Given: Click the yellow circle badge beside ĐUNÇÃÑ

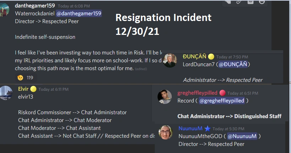Looking at the screenshot, I should [211, 57].
